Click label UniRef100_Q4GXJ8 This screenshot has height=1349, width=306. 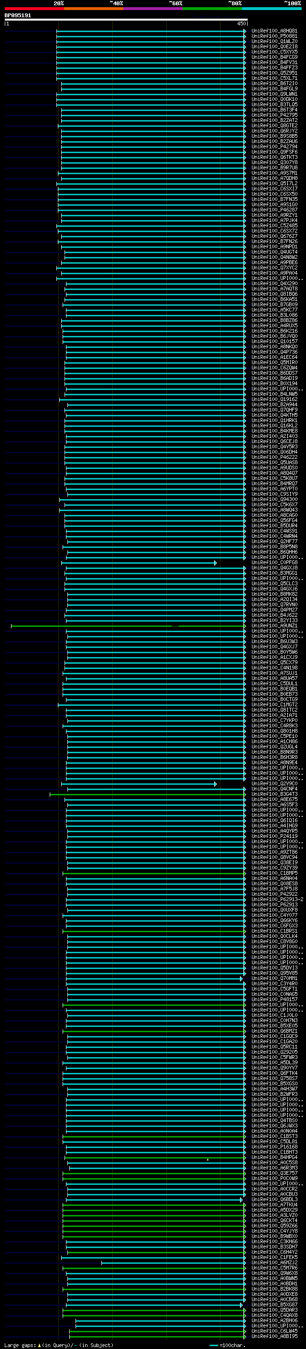pos(274,568)
